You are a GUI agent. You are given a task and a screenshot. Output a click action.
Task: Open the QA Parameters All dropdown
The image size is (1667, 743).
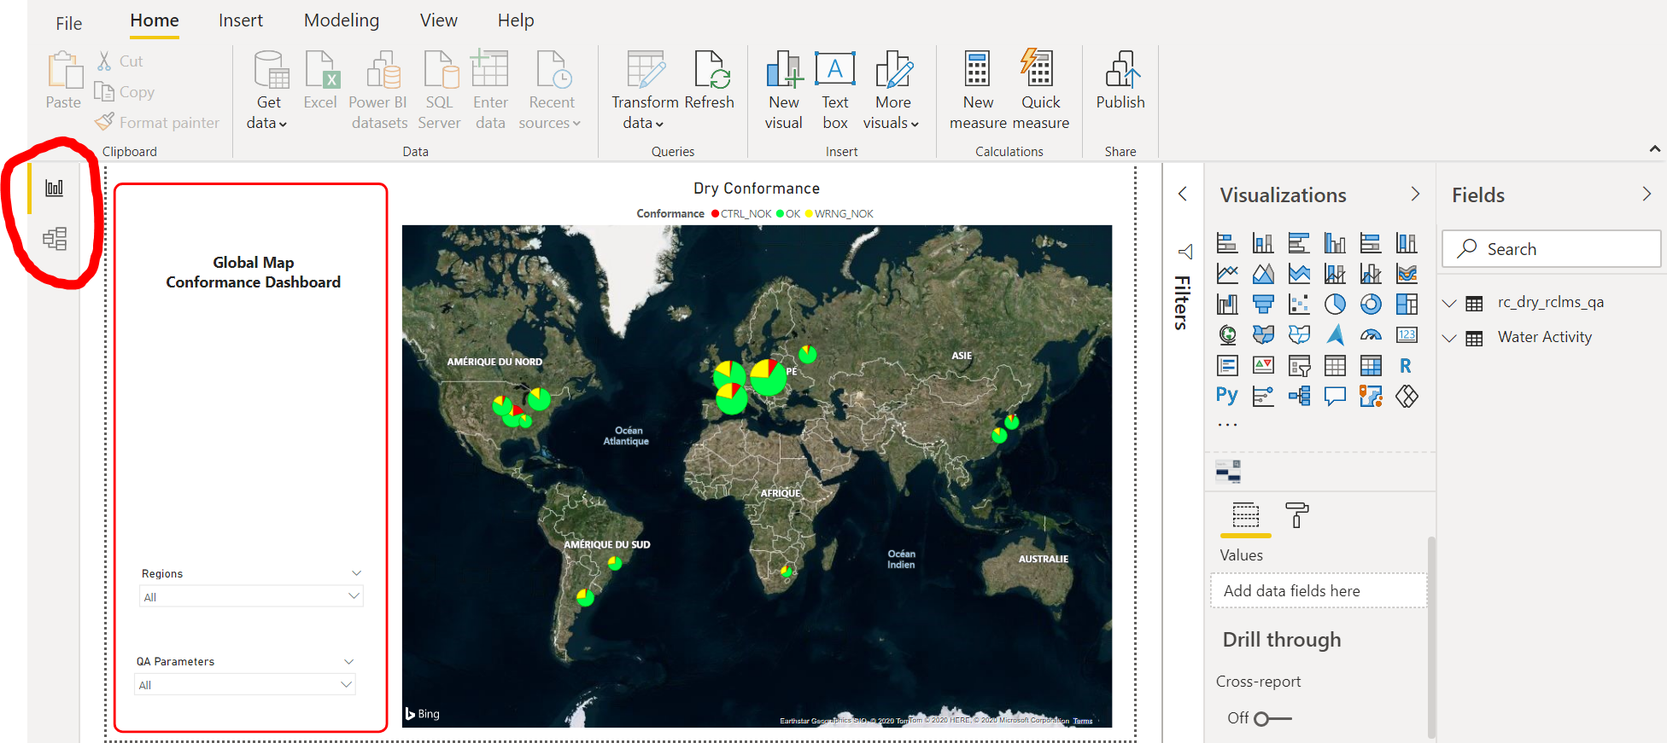tap(247, 684)
